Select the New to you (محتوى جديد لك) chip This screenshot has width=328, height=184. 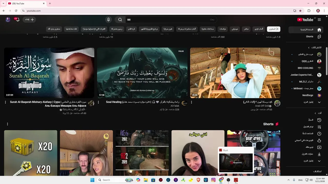[x=54, y=29]
